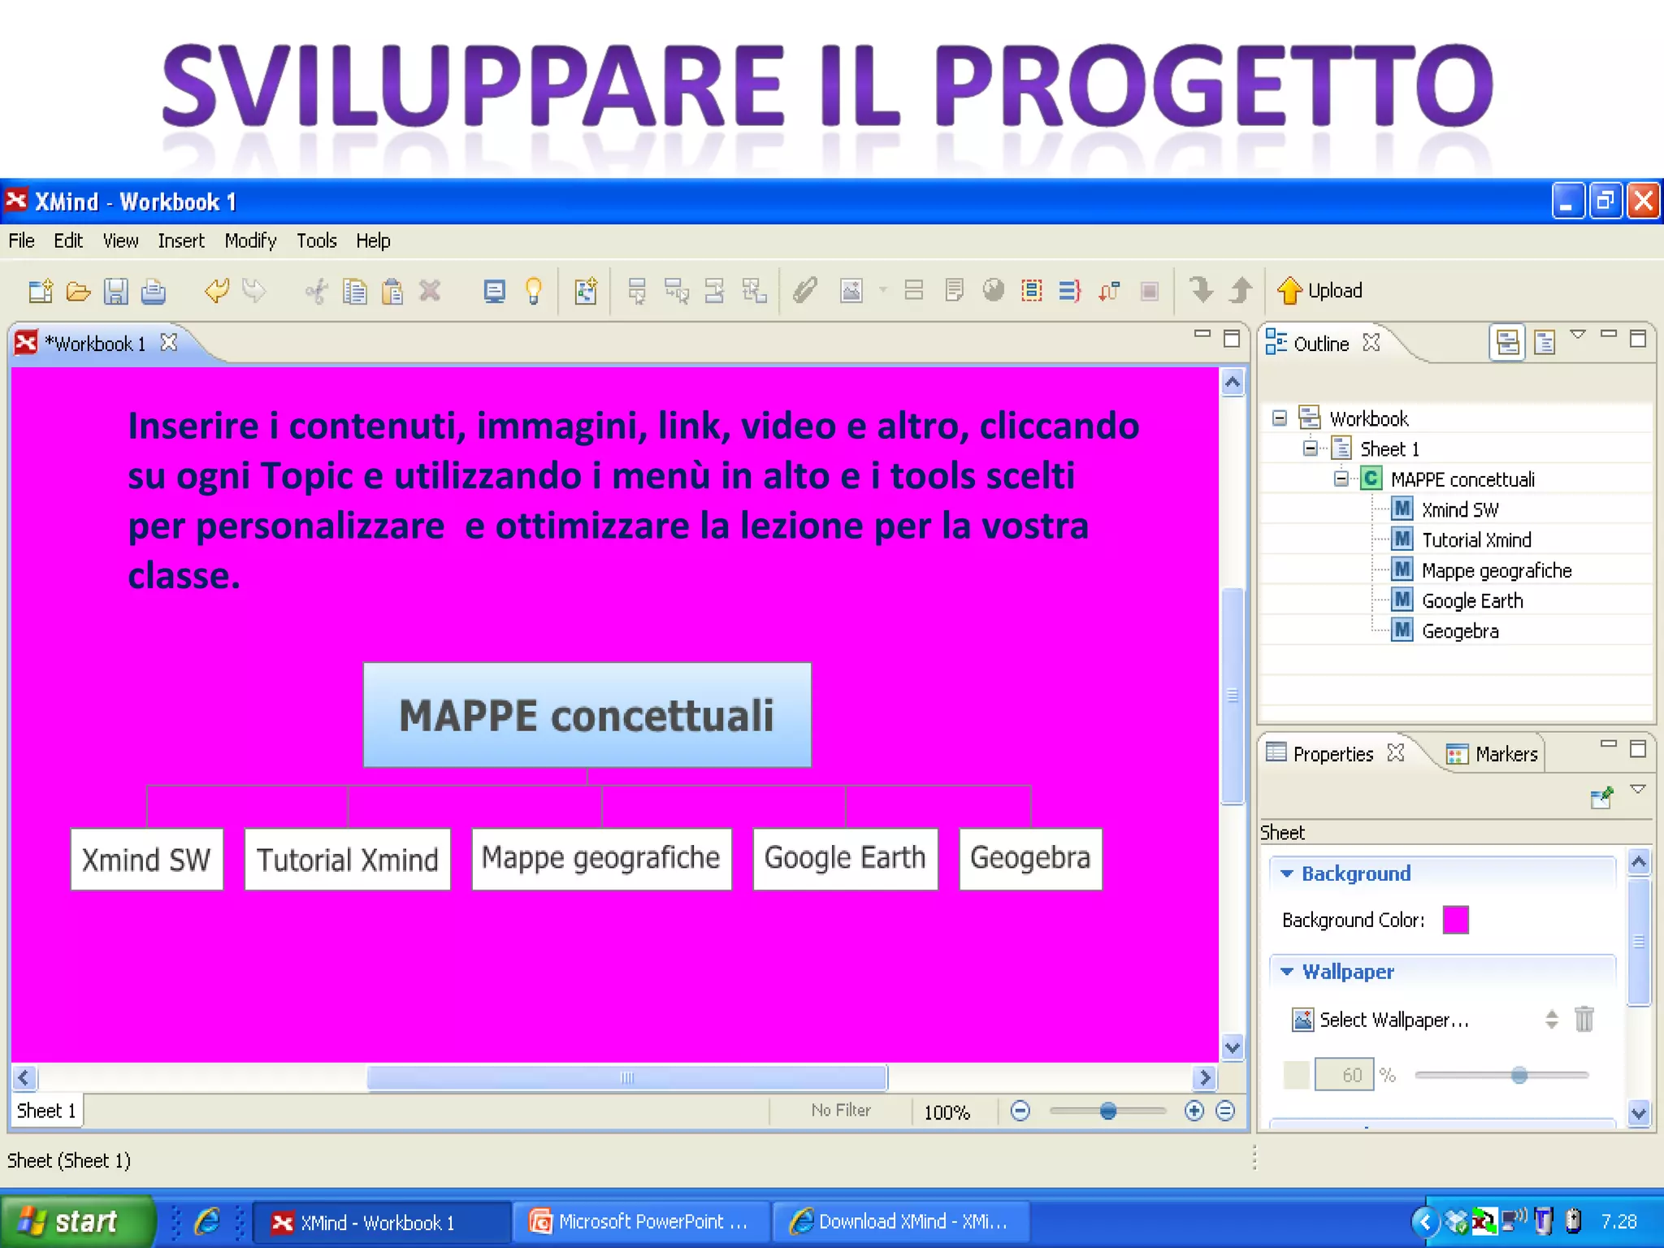
Task: Add boundary with red dashed box icon
Action: point(1032,290)
